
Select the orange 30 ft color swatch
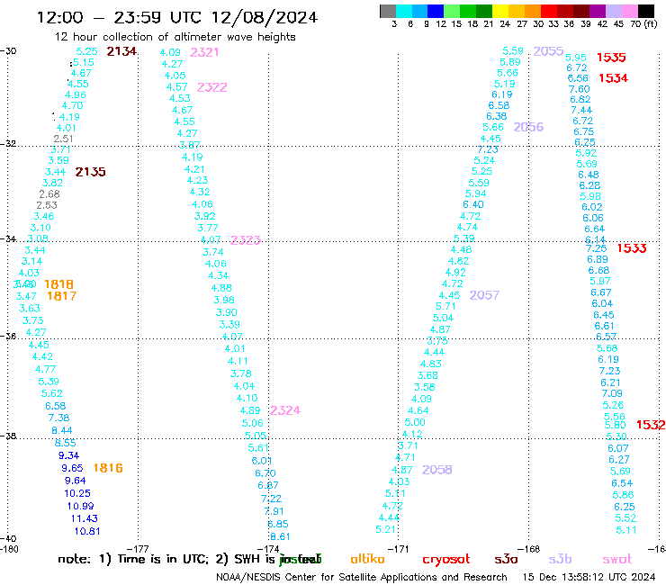pos(533,11)
